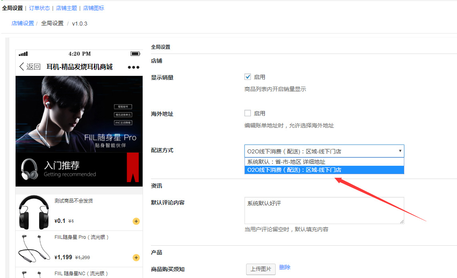
Task: Open the 店铺图标 tab
Action: (x=93, y=8)
